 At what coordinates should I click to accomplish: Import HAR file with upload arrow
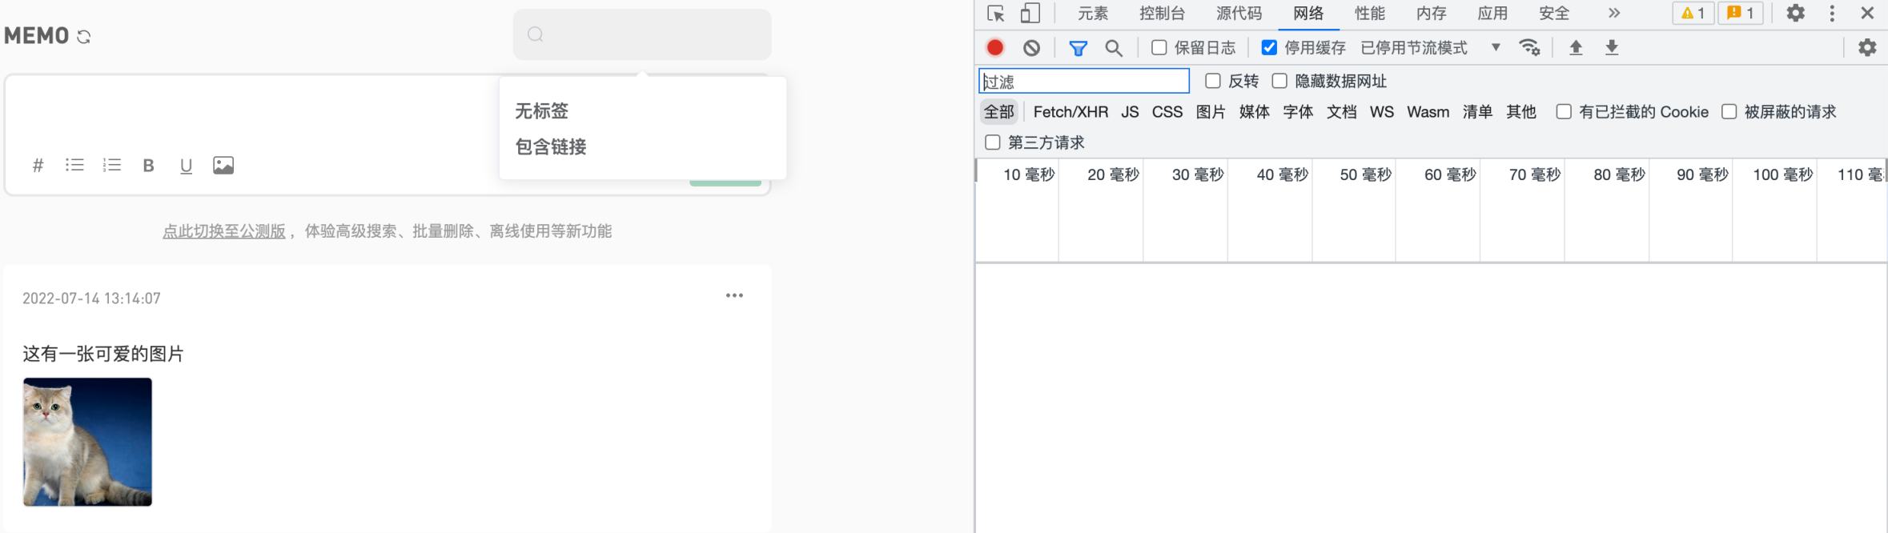(x=1576, y=48)
